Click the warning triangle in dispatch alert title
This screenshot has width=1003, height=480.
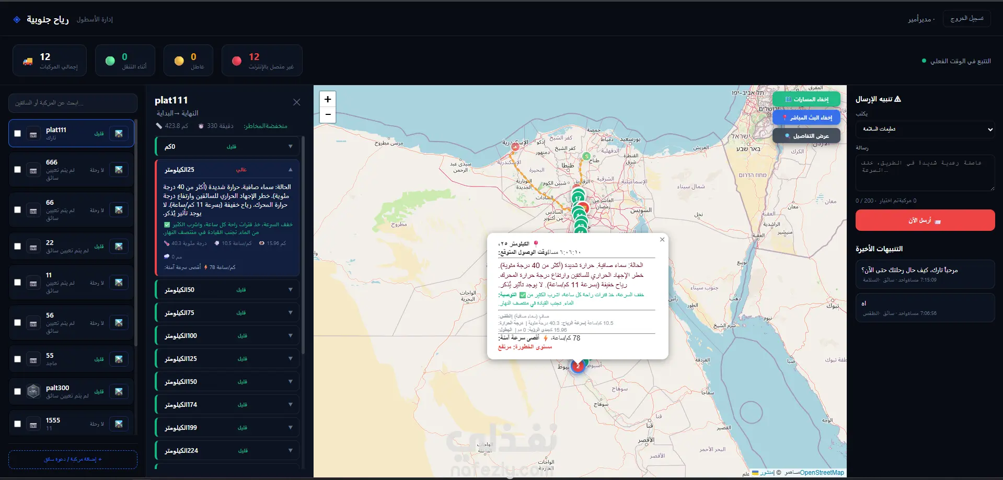897,99
